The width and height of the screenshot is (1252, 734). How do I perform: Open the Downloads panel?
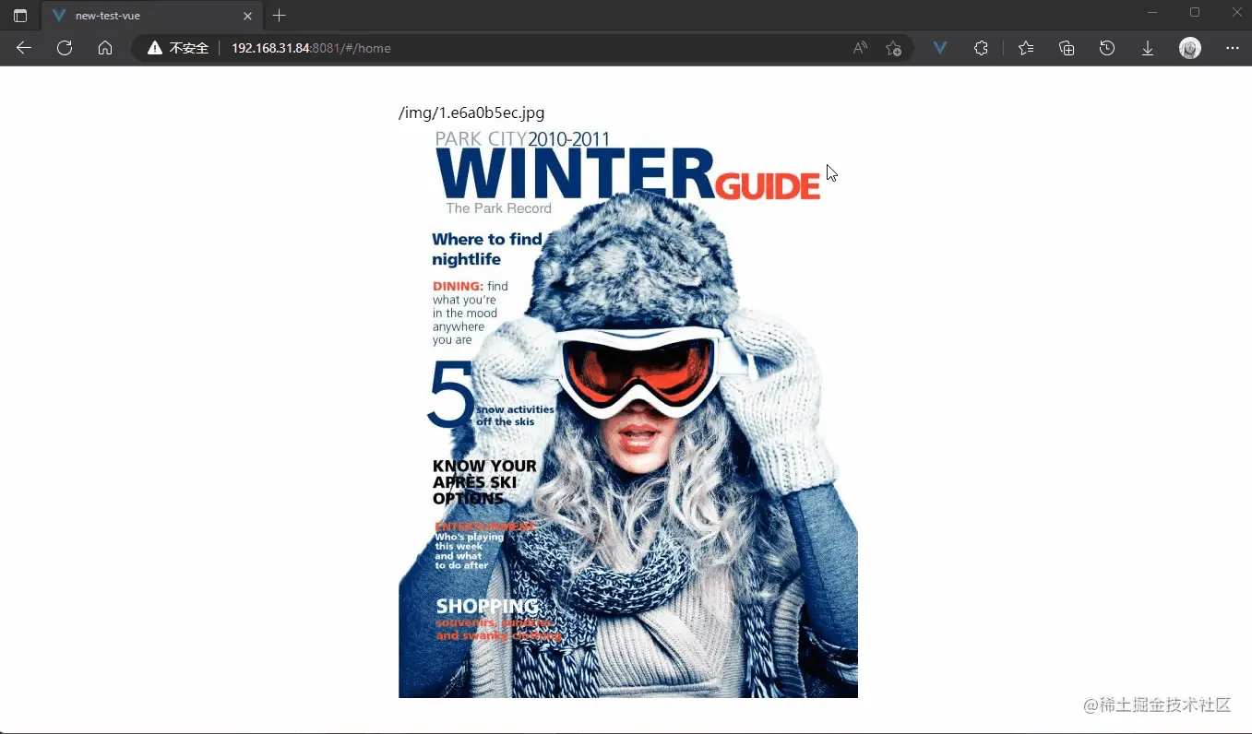coord(1148,48)
